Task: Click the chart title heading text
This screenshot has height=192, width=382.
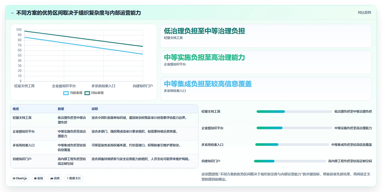Action: 78,13
